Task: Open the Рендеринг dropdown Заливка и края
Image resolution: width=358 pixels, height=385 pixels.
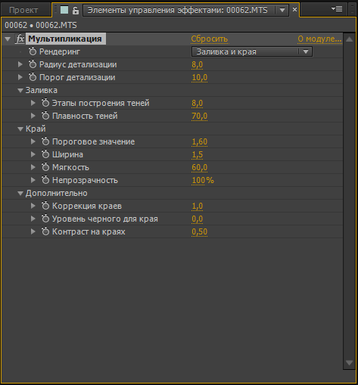Action: tap(252, 51)
